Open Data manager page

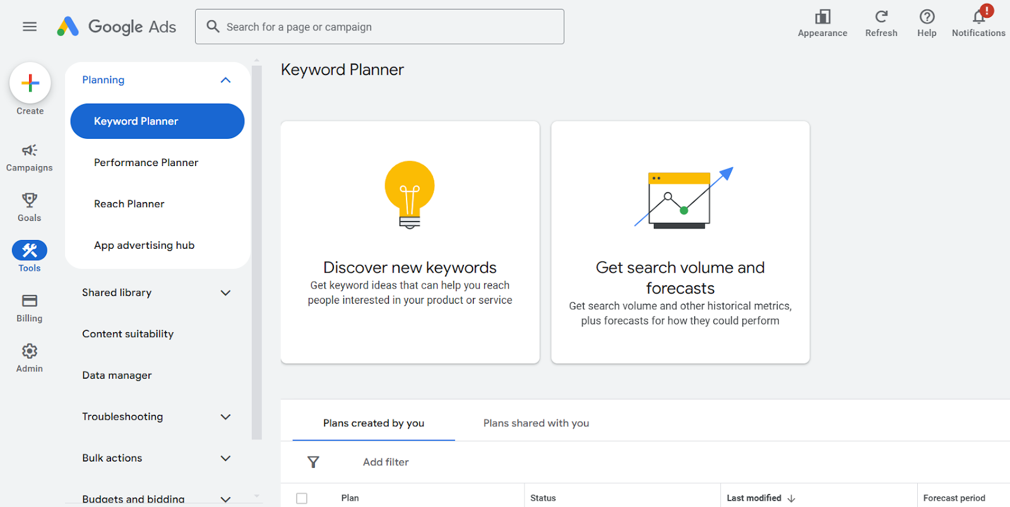click(x=117, y=376)
